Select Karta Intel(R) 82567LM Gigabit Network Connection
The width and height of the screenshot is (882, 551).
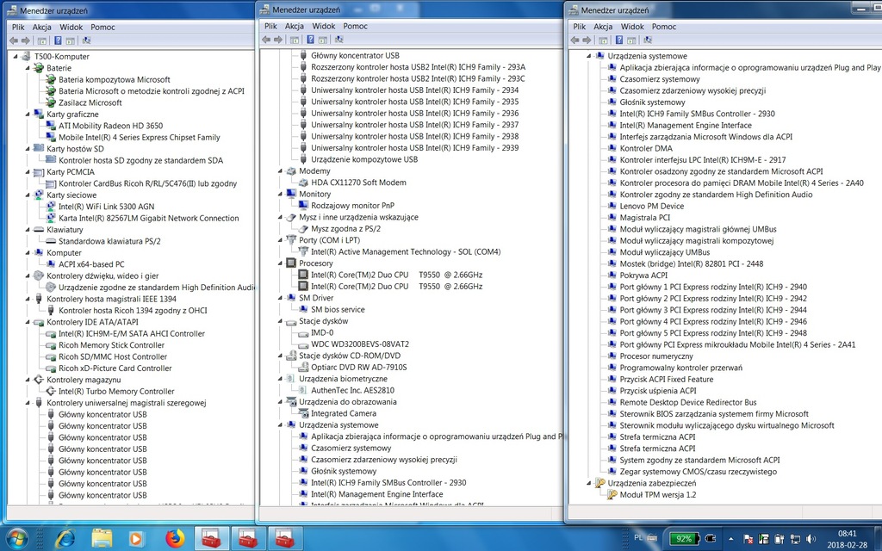(x=148, y=218)
